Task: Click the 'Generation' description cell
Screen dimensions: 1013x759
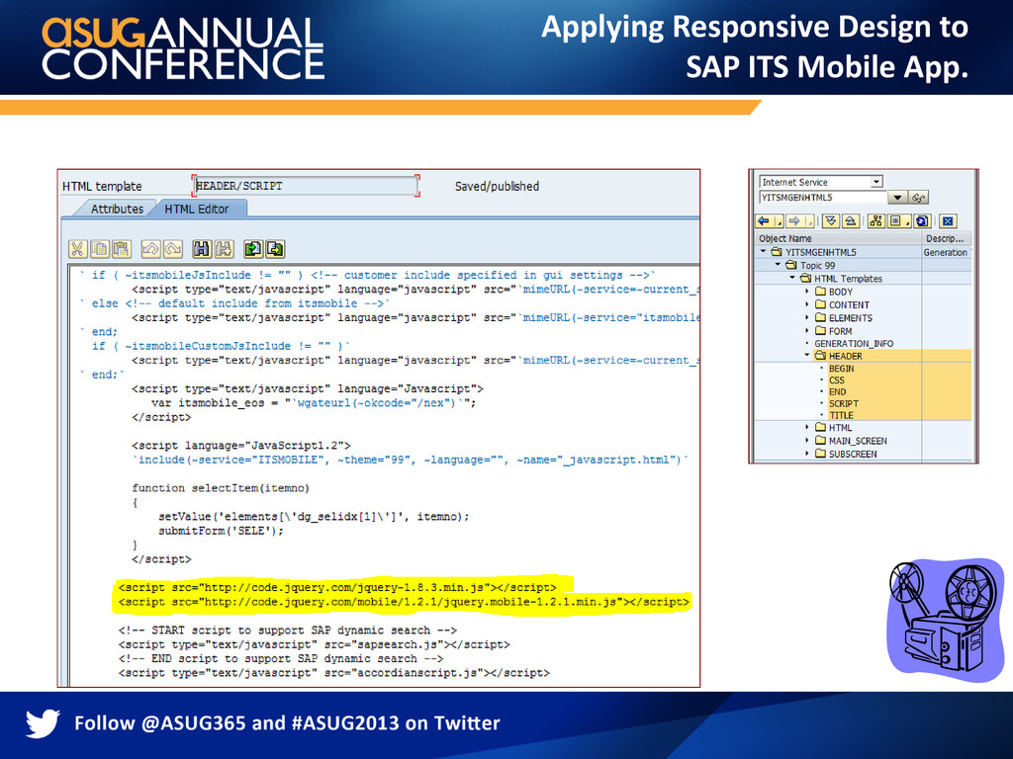Action: tap(945, 252)
